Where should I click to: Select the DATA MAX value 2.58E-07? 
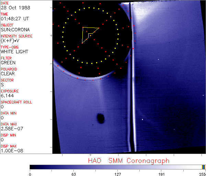pyautogui.click(x=11, y=129)
